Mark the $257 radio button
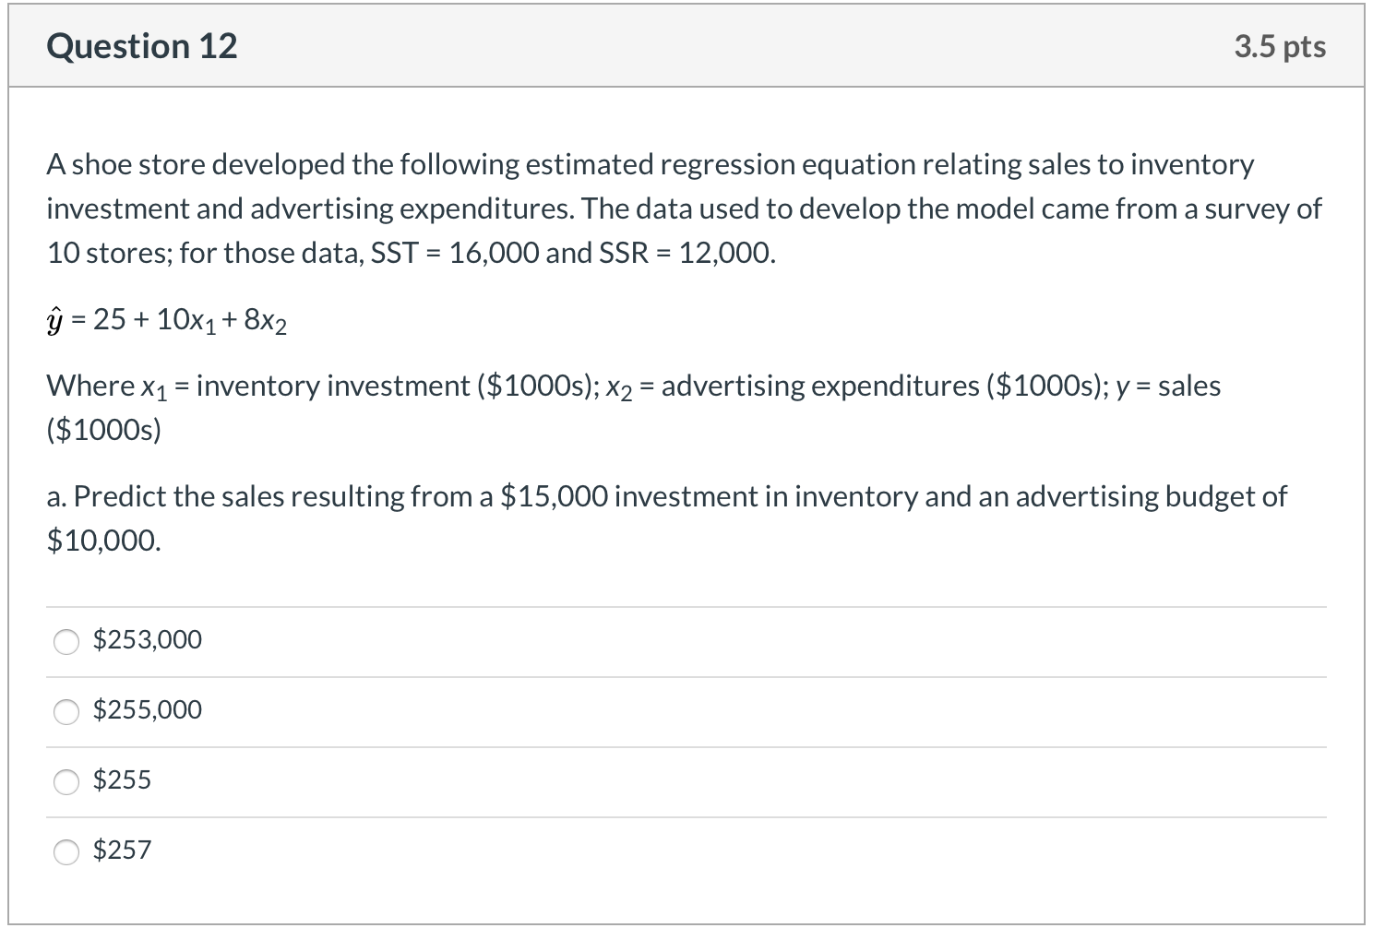 tap(66, 851)
